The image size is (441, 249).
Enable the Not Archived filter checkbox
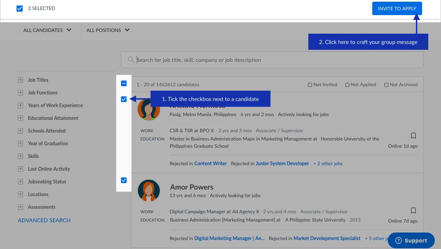coord(386,85)
